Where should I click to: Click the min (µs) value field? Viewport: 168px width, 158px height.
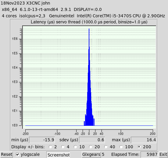coord(42,140)
